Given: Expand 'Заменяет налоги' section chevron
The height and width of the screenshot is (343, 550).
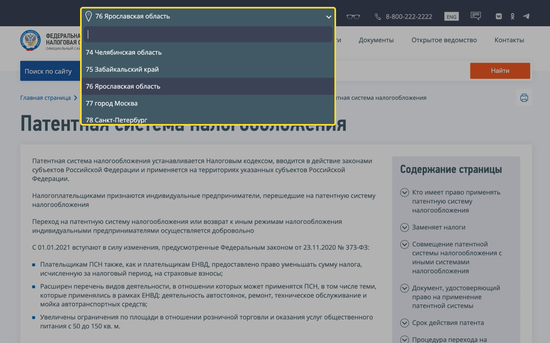Looking at the screenshot, I should (404, 227).
